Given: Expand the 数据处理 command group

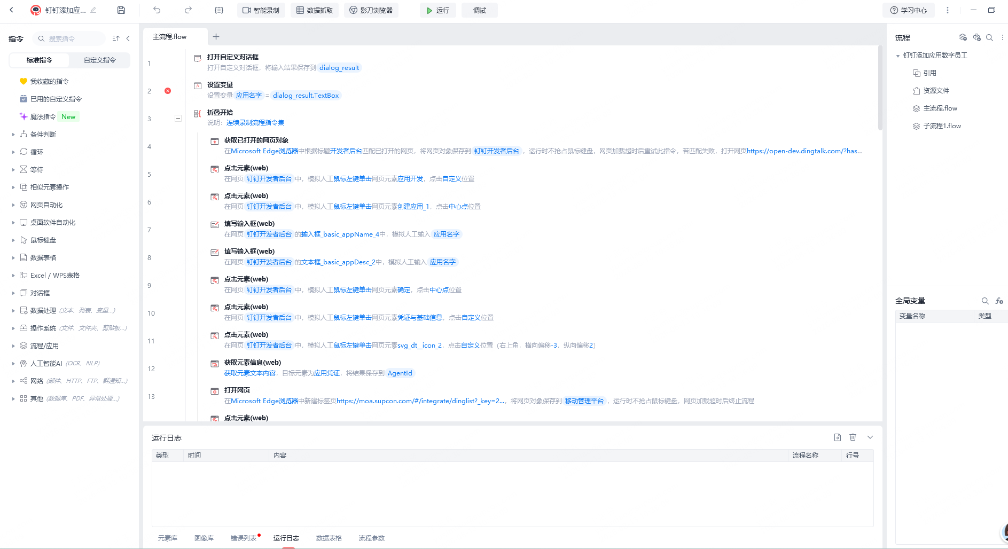Looking at the screenshot, I should point(13,311).
